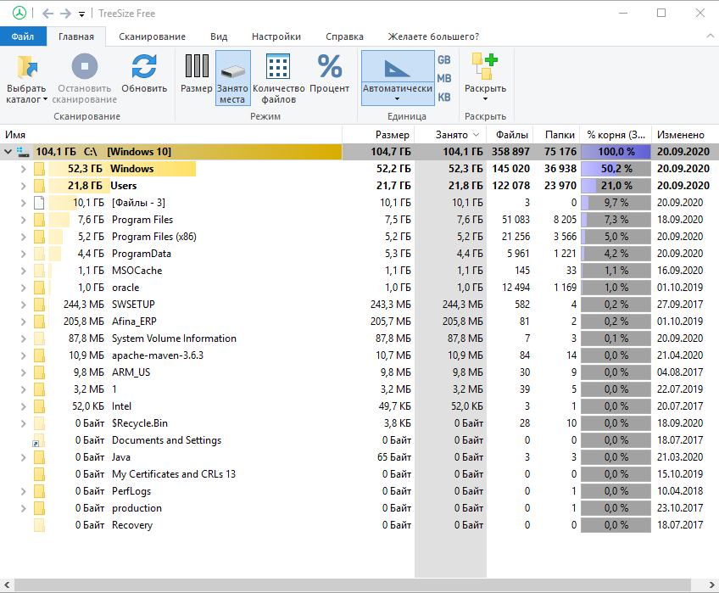The image size is (719, 593).
Task: Click the scrollbar right arrow
Action: tap(711, 585)
